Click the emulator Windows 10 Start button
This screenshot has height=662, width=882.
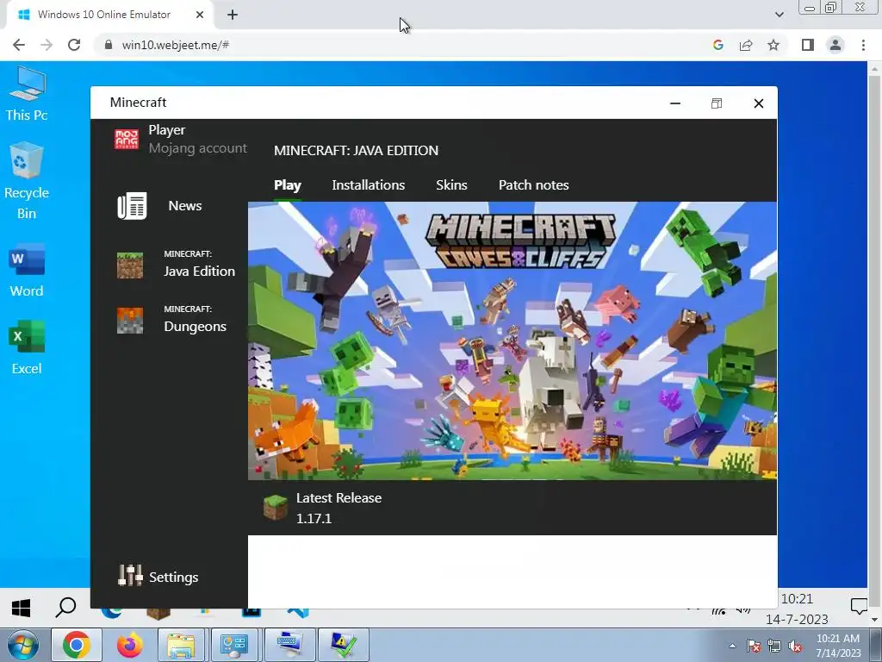click(21, 608)
